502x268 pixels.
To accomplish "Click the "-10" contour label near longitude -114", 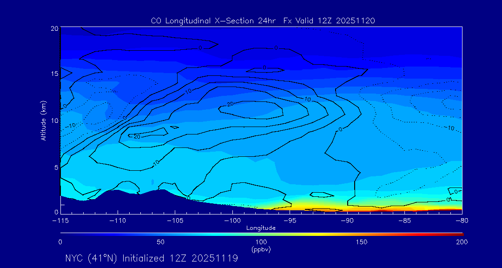I will tap(70, 125).
